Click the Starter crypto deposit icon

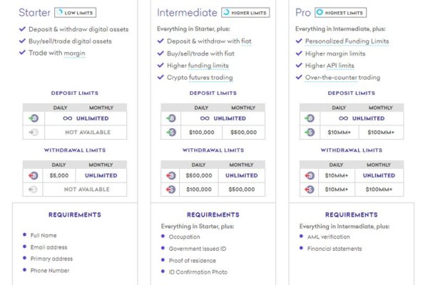33,118
